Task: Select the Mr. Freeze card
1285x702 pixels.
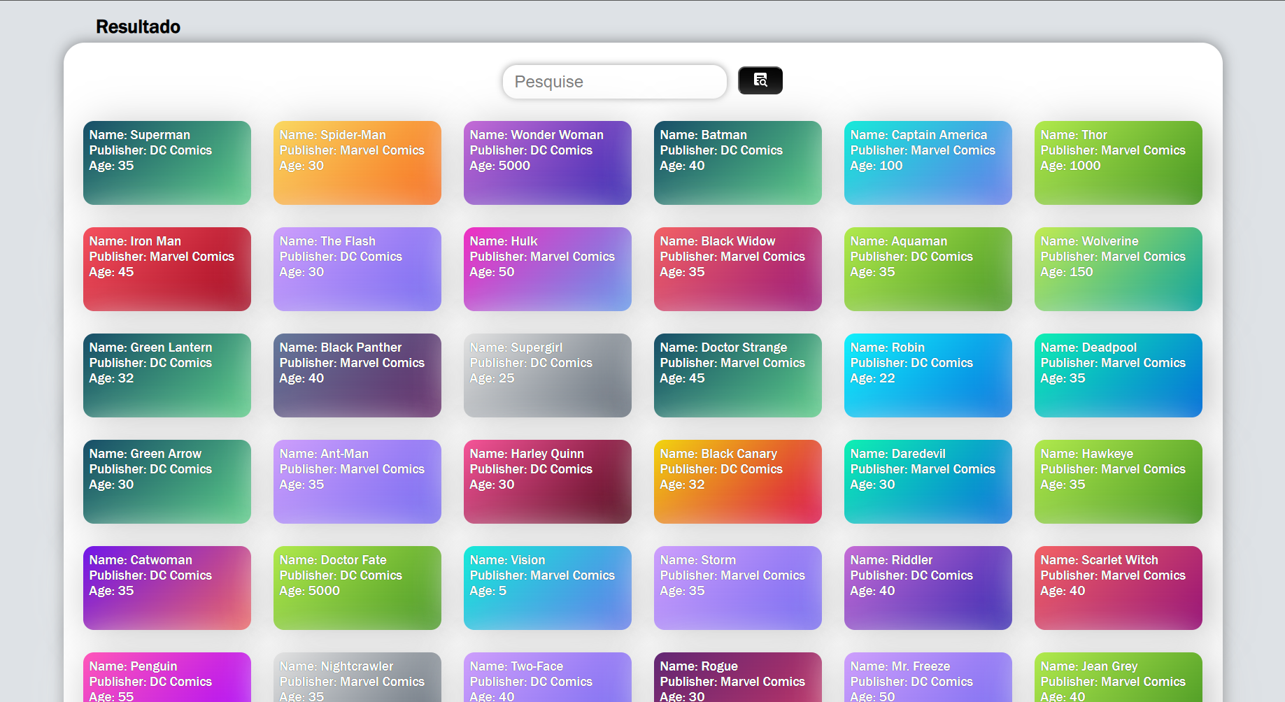Action: (928, 682)
